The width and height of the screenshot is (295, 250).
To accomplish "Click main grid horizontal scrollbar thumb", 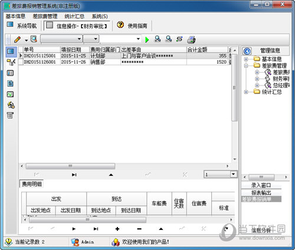I will [x=70, y=166].
